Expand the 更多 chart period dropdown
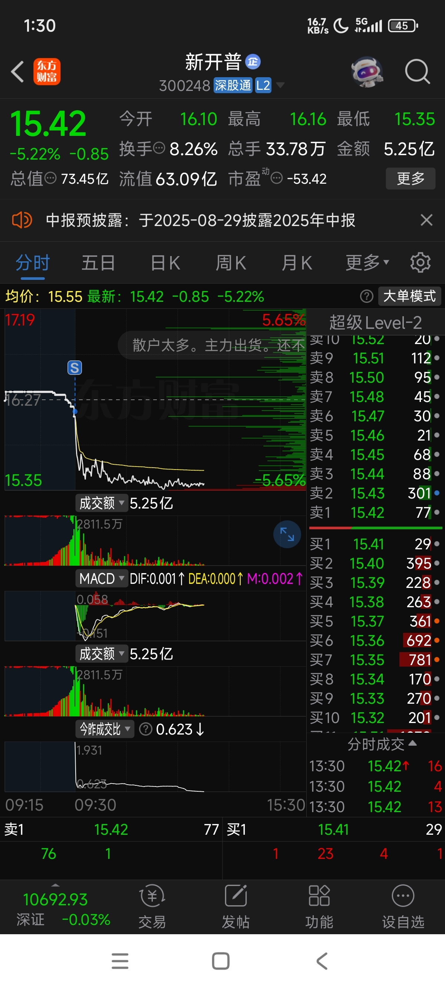 click(367, 263)
